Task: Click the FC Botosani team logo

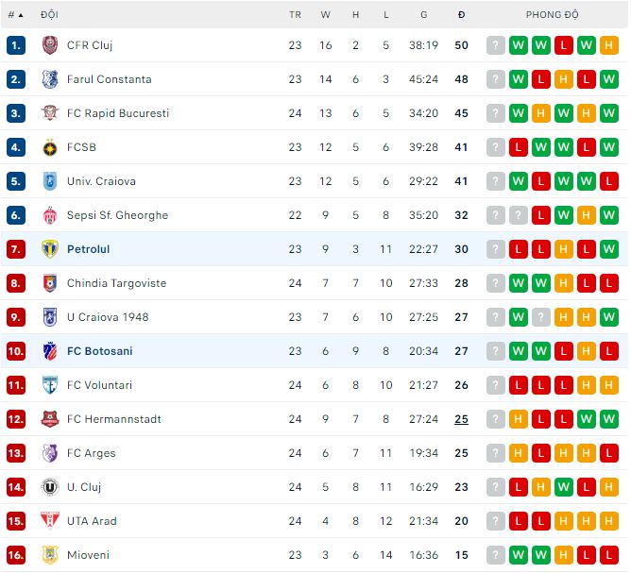Action: point(50,351)
